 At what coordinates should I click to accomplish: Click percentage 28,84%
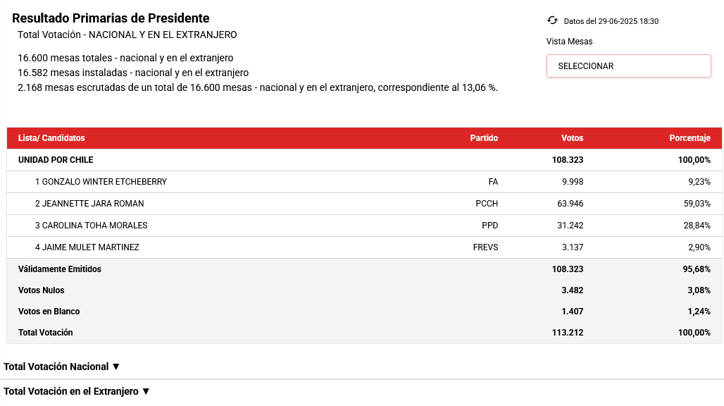pyautogui.click(x=697, y=226)
